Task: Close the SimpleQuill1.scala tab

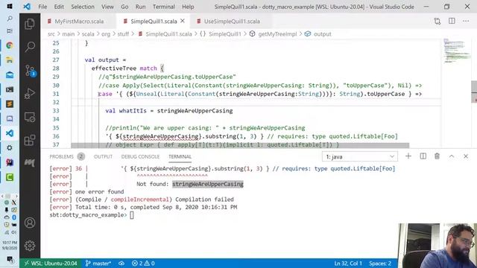Action: tap(183, 21)
